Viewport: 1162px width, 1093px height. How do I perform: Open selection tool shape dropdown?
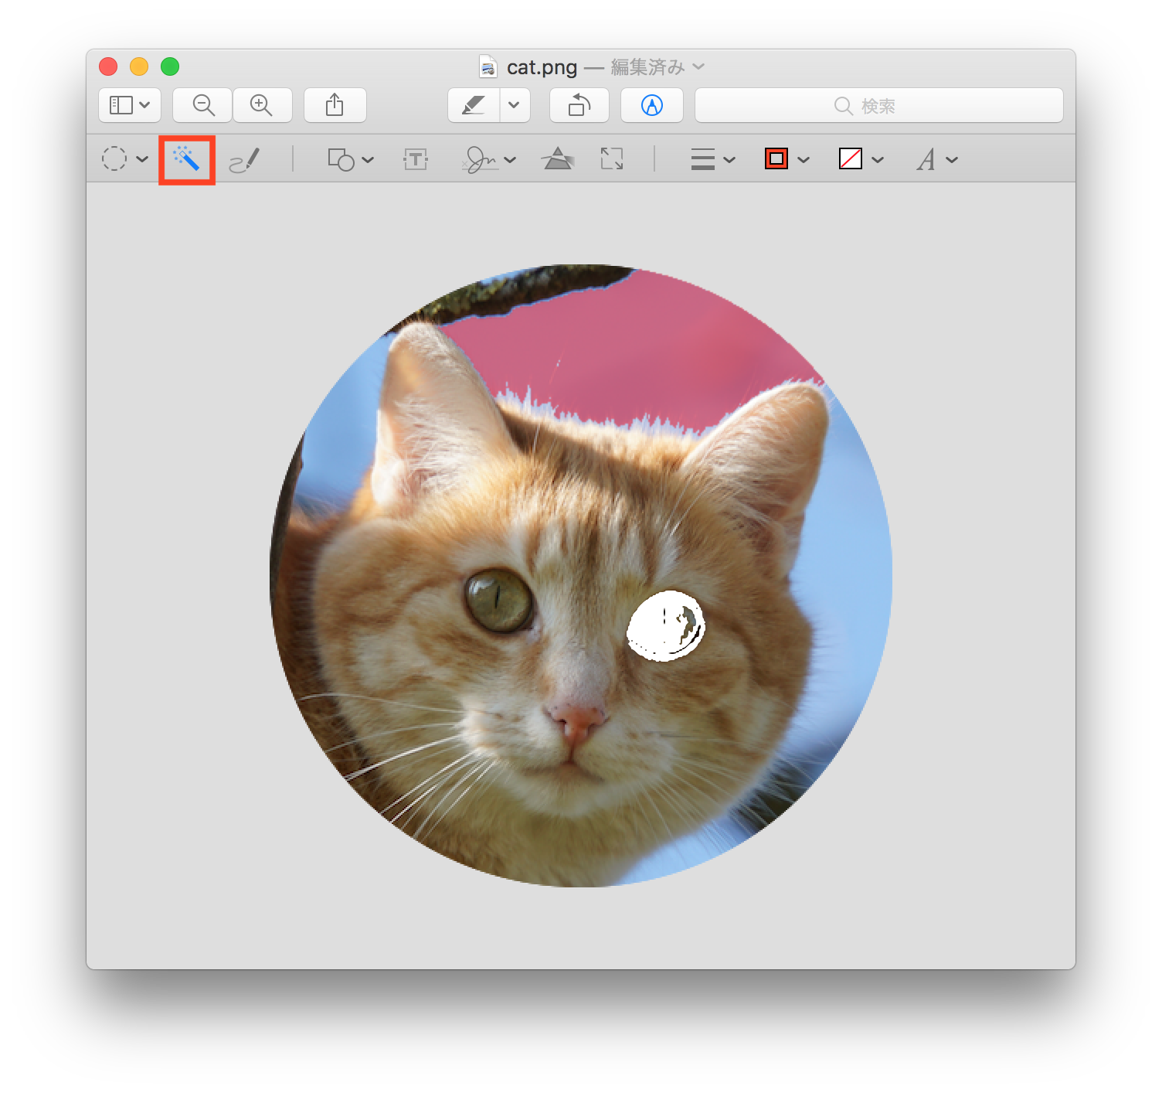click(x=142, y=159)
